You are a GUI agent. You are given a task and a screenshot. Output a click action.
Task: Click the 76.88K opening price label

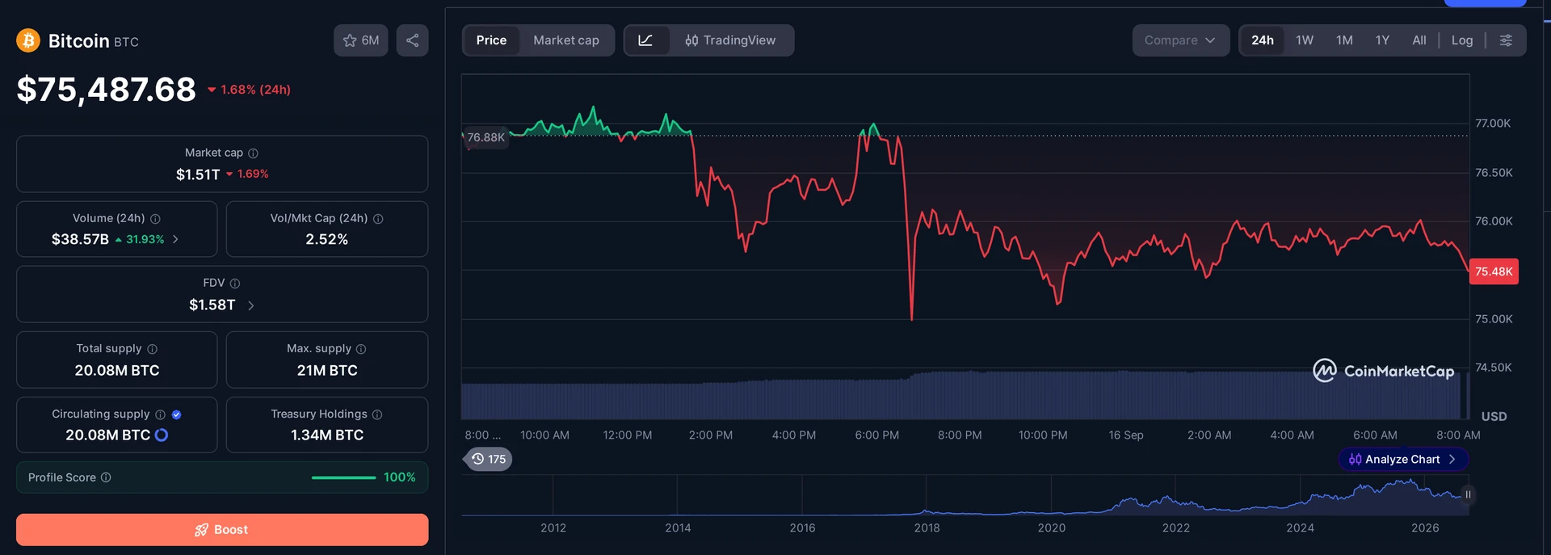[486, 137]
